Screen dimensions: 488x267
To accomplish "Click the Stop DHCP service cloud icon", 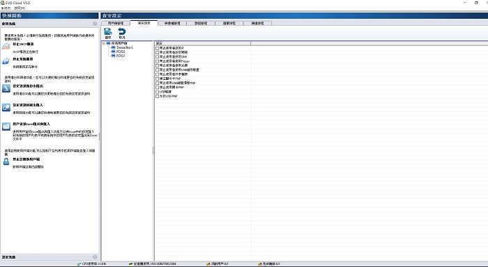I will (x=6, y=47).
